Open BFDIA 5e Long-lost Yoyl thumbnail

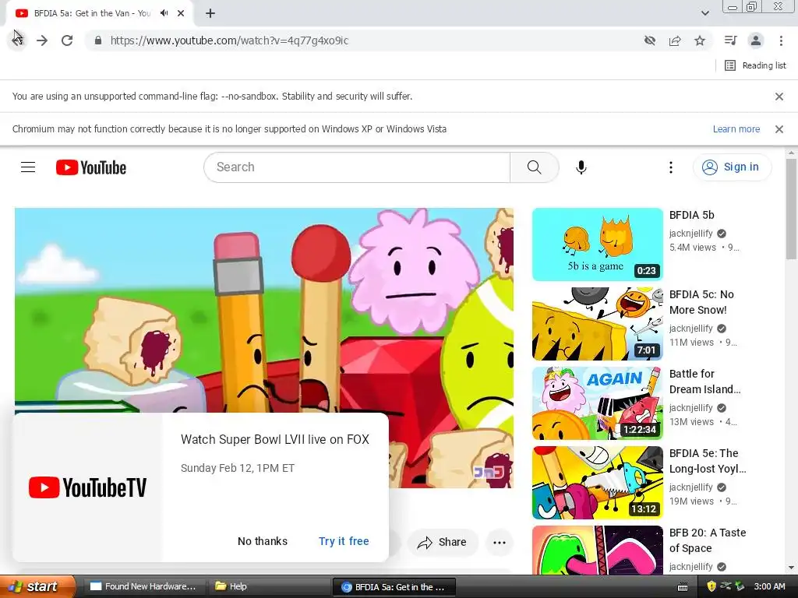598,483
